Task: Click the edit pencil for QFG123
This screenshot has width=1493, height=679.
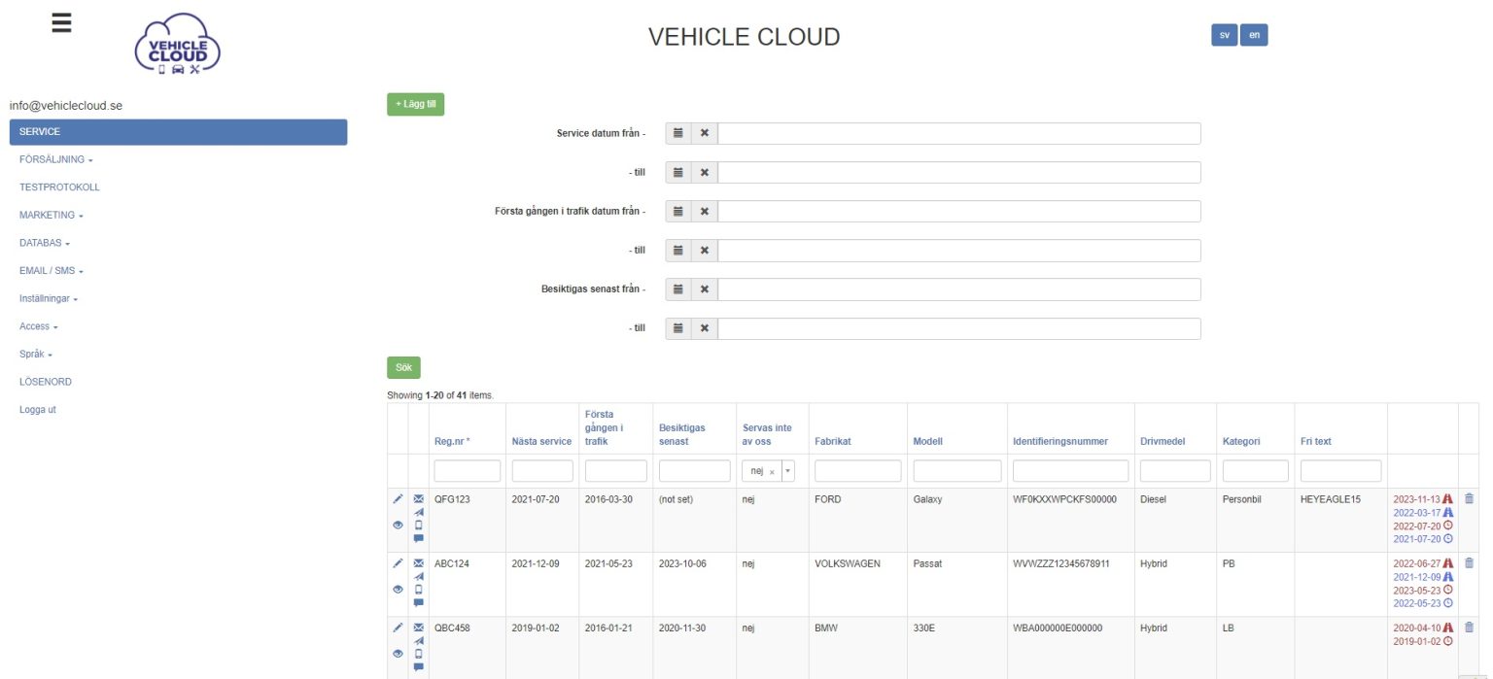Action: click(398, 499)
